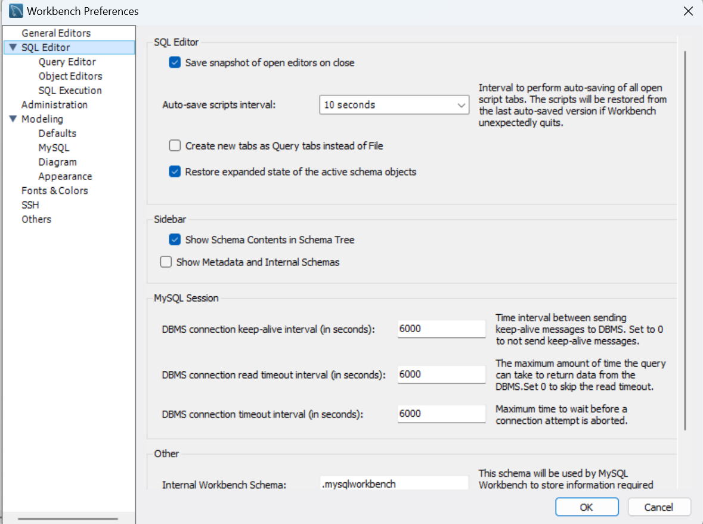The width and height of the screenshot is (703, 524).
Task: Click the connection timeout interval input field
Action: tap(441, 414)
